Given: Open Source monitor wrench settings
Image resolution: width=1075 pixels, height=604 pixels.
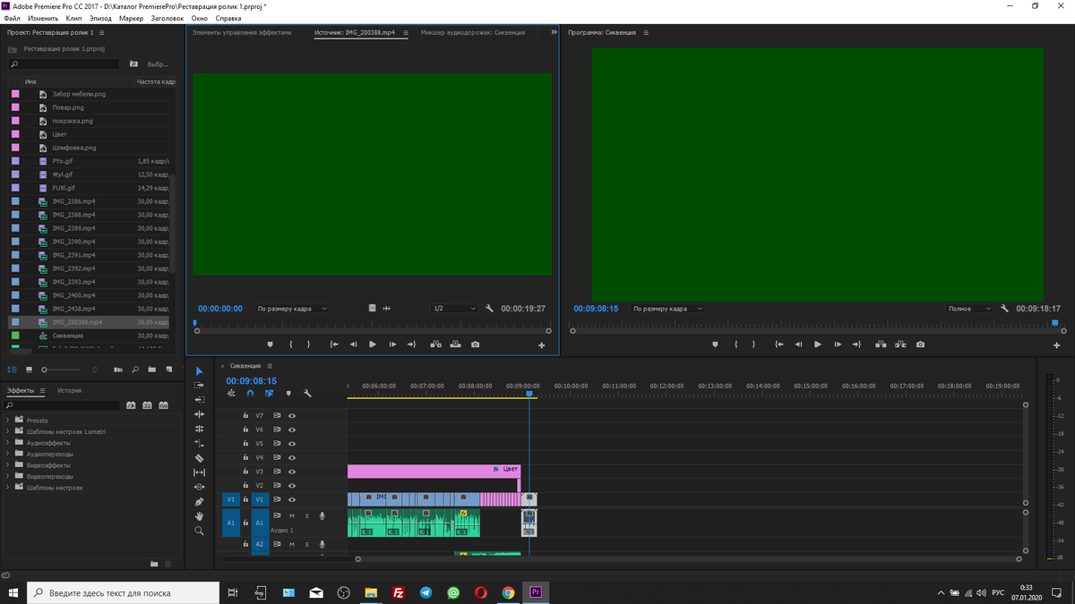Looking at the screenshot, I should click(490, 308).
